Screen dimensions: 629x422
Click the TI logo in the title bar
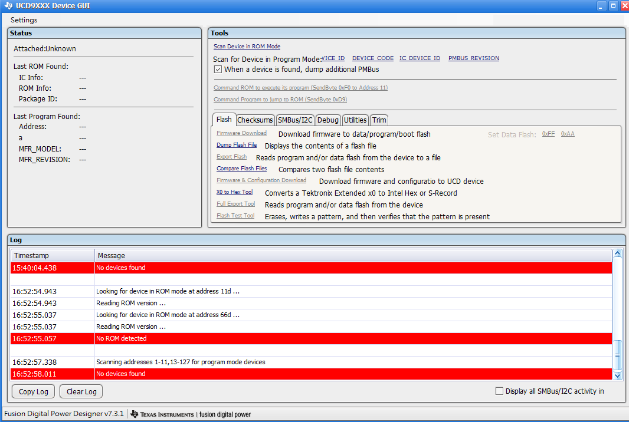8,6
